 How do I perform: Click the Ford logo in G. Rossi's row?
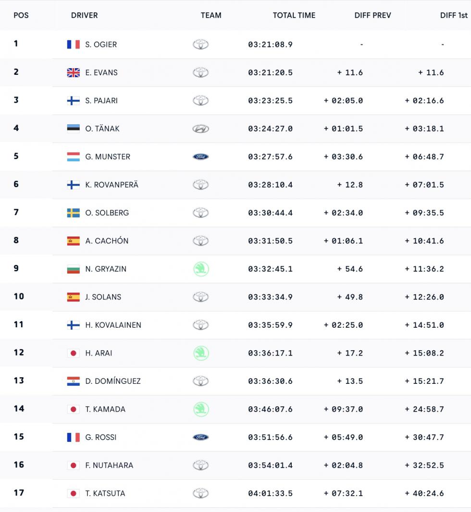[200, 437]
